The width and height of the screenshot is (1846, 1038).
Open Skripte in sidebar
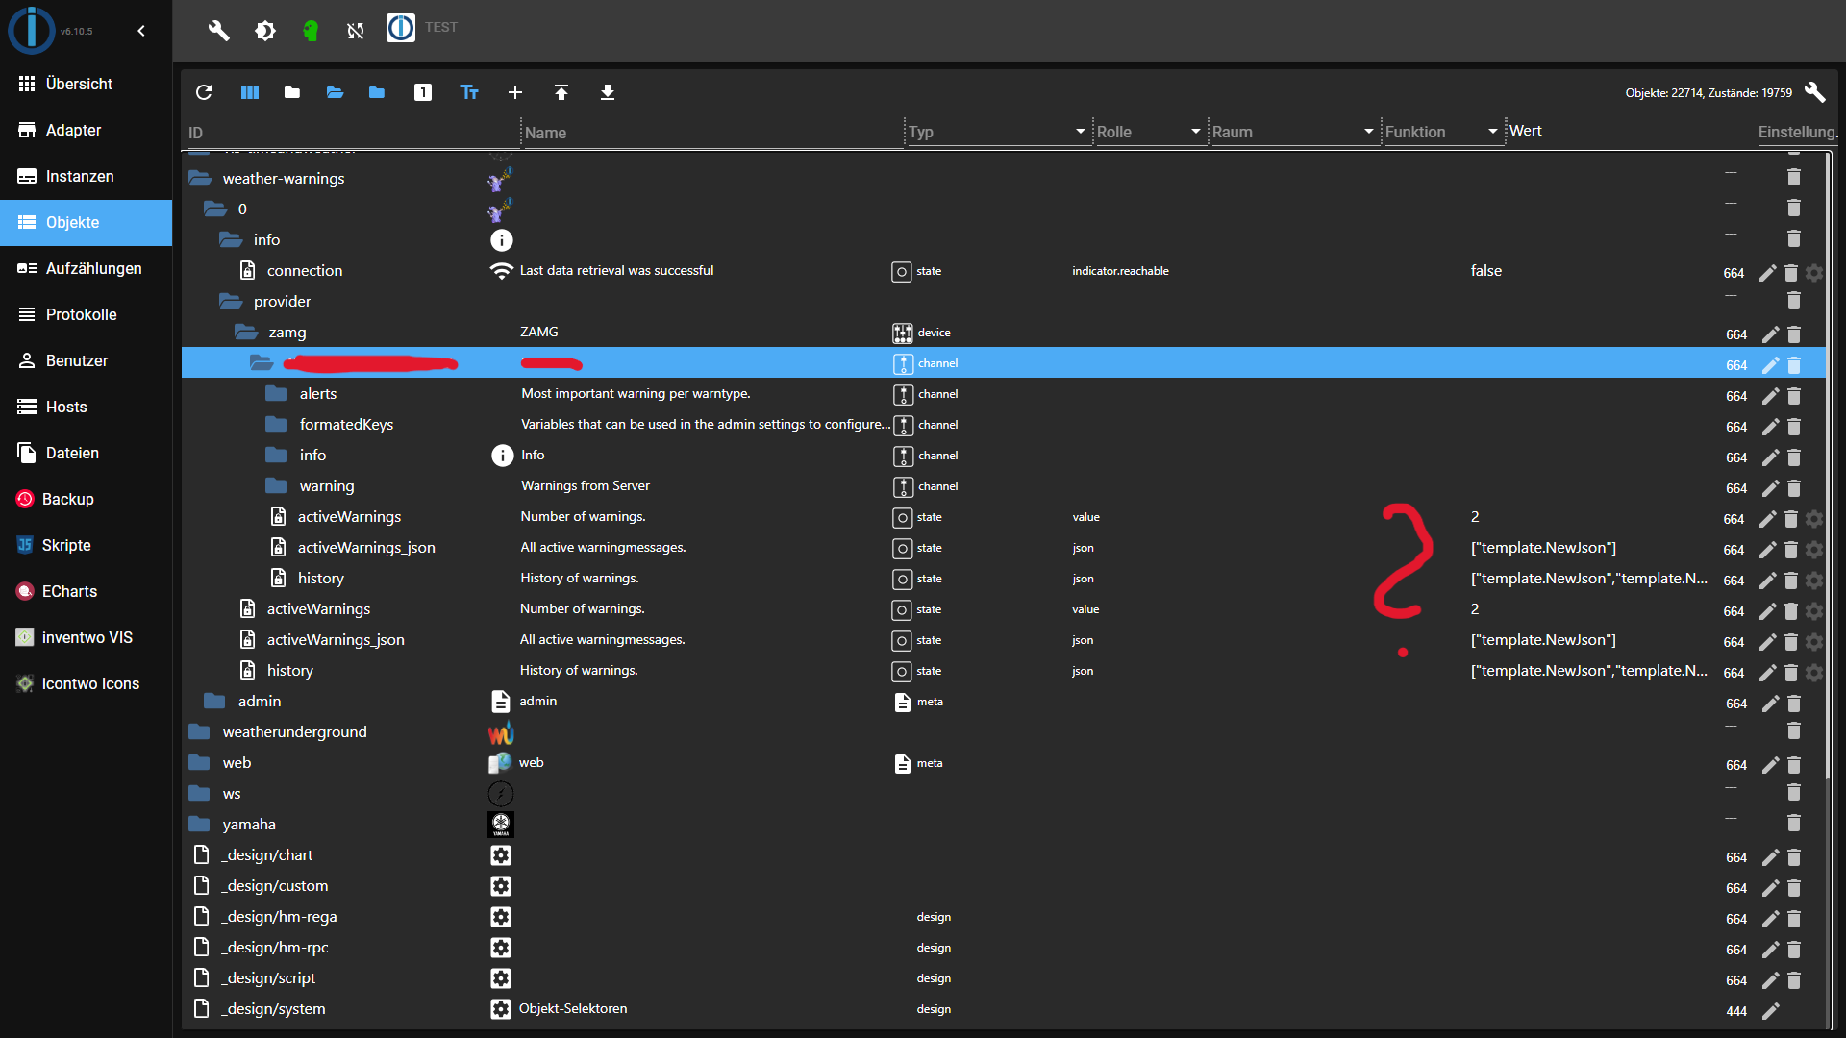pos(86,545)
